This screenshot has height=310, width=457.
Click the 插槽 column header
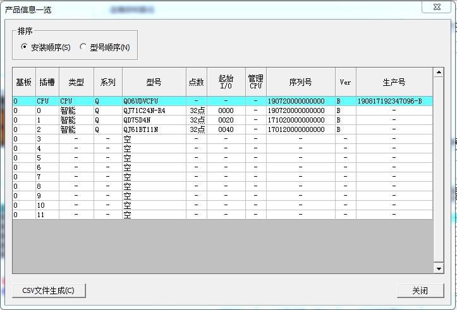coord(47,82)
